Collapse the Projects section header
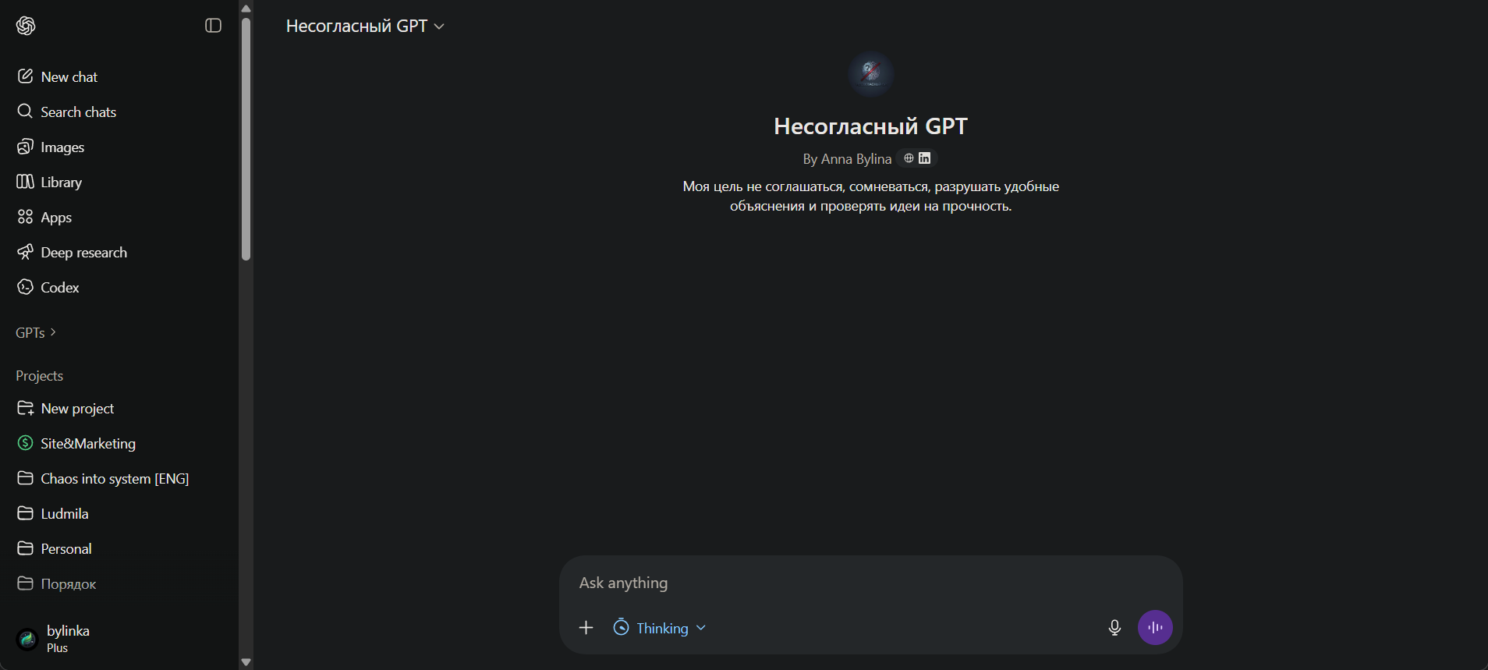The width and height of the screenshot is (1488, 670). 39,375
